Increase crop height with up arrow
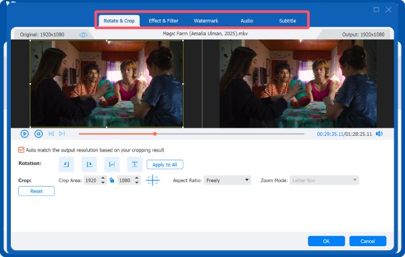 pos(137,178)
